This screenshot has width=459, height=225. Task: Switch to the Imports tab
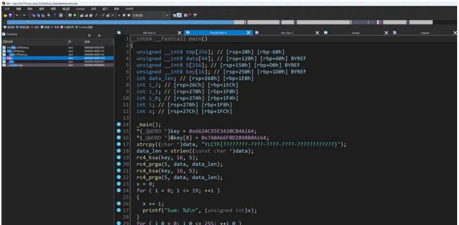(425, 33)
